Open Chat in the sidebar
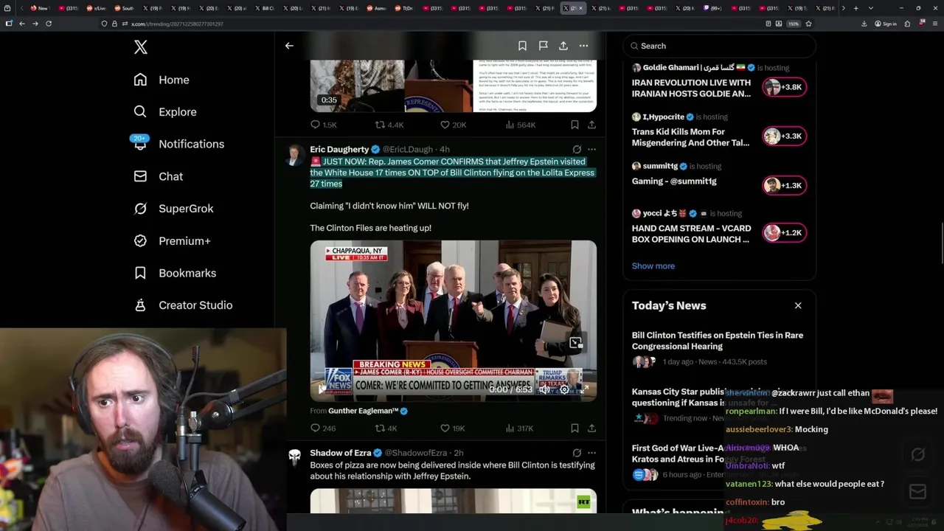This screenshot has width=944, height=531. [x=158, y=176]
